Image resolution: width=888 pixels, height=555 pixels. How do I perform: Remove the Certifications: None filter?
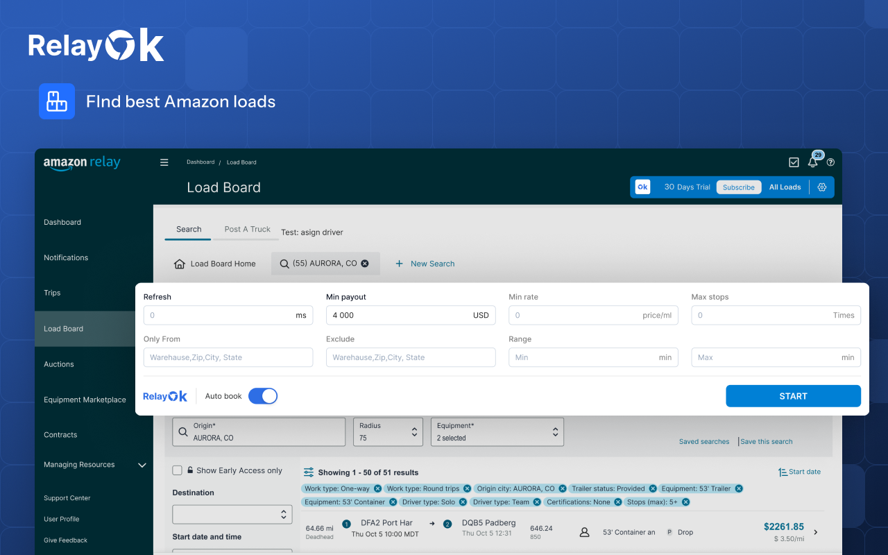pyautogui.click(x=618, y=502)
